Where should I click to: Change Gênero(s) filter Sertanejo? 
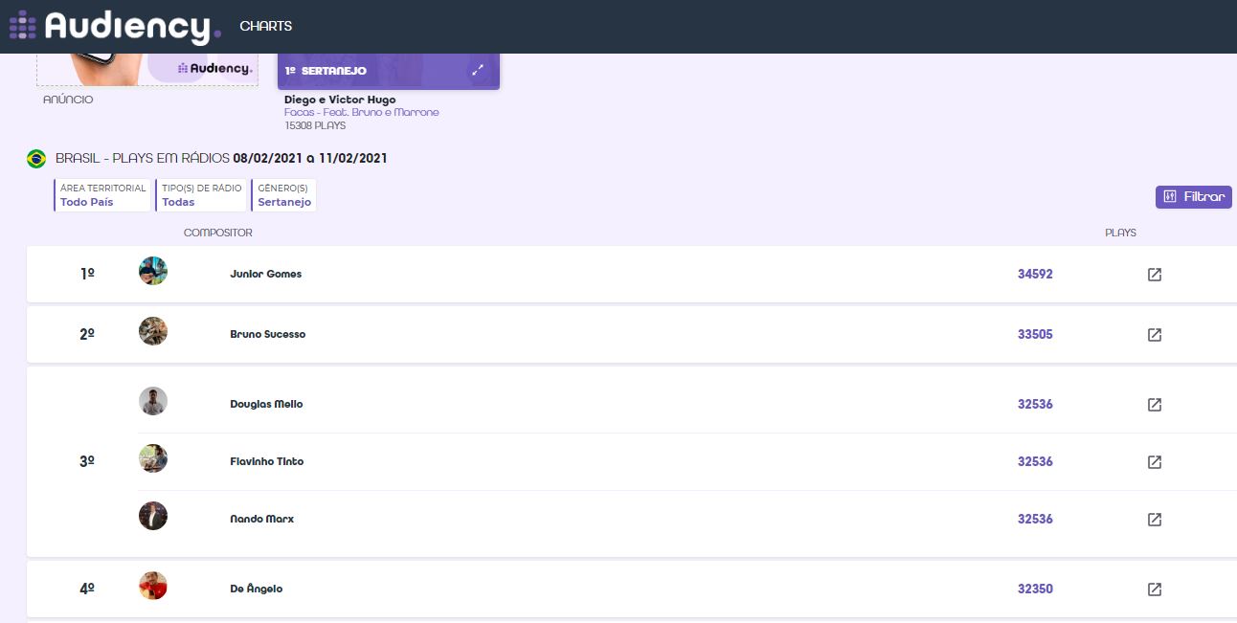[x=283, y=195]
